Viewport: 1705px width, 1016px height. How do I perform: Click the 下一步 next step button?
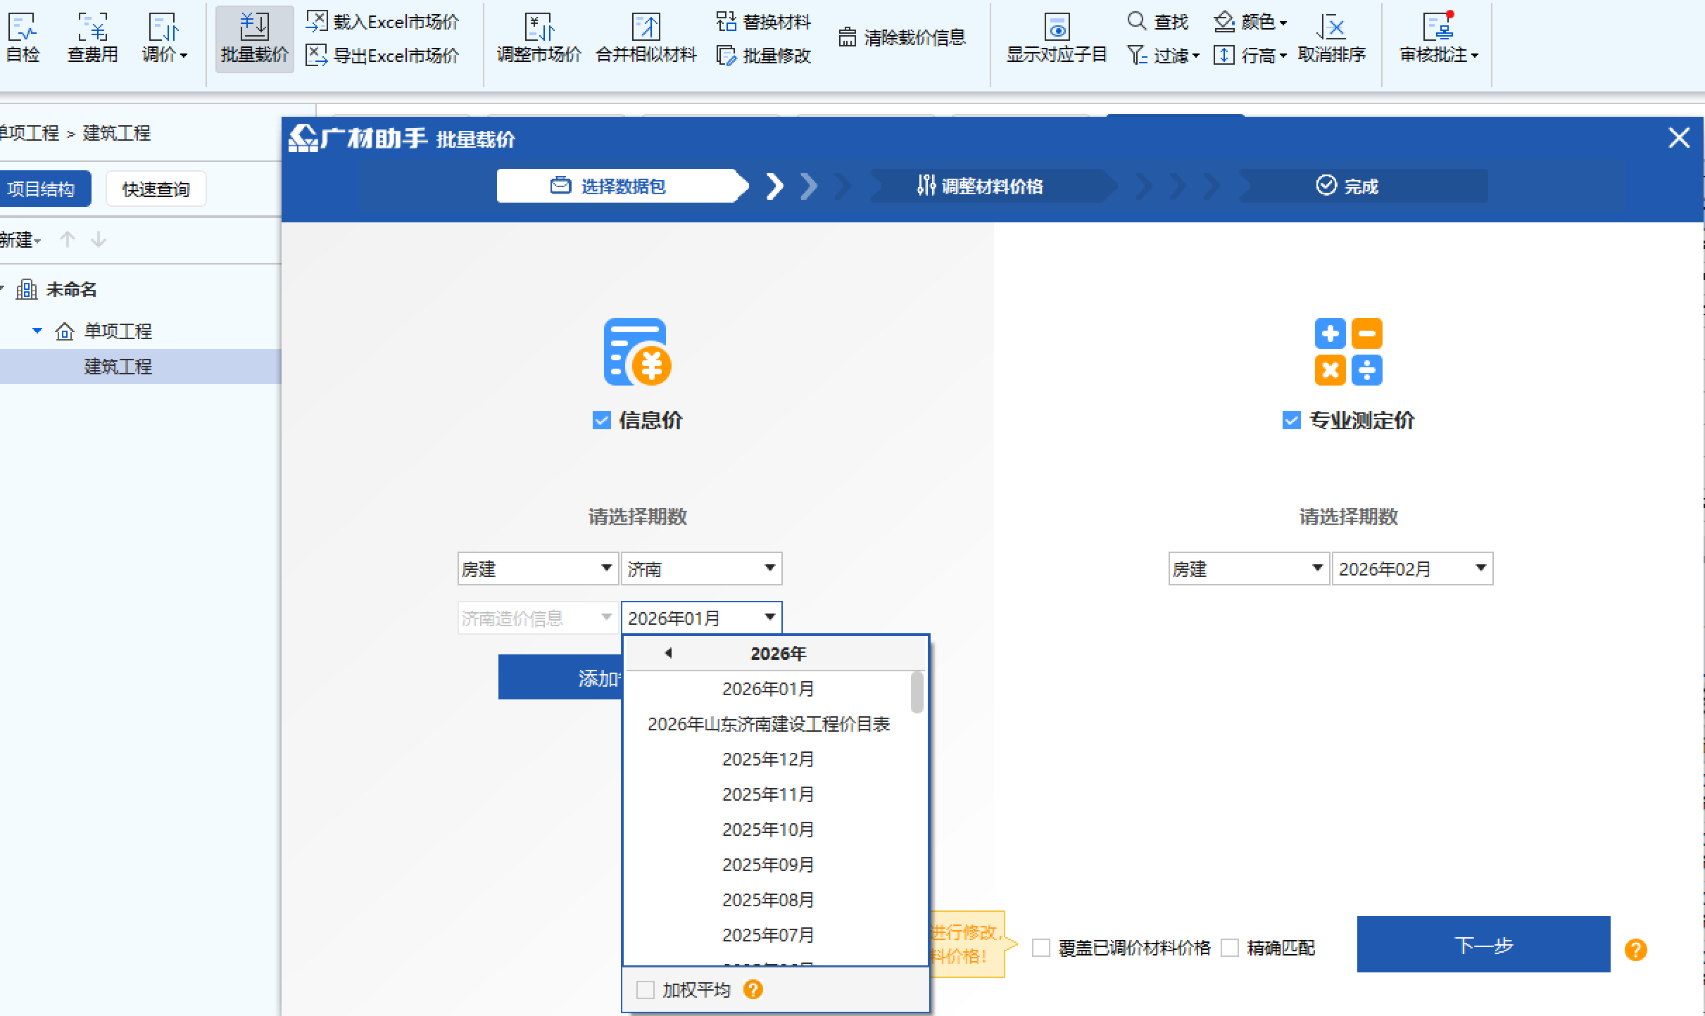point(1483,945)
